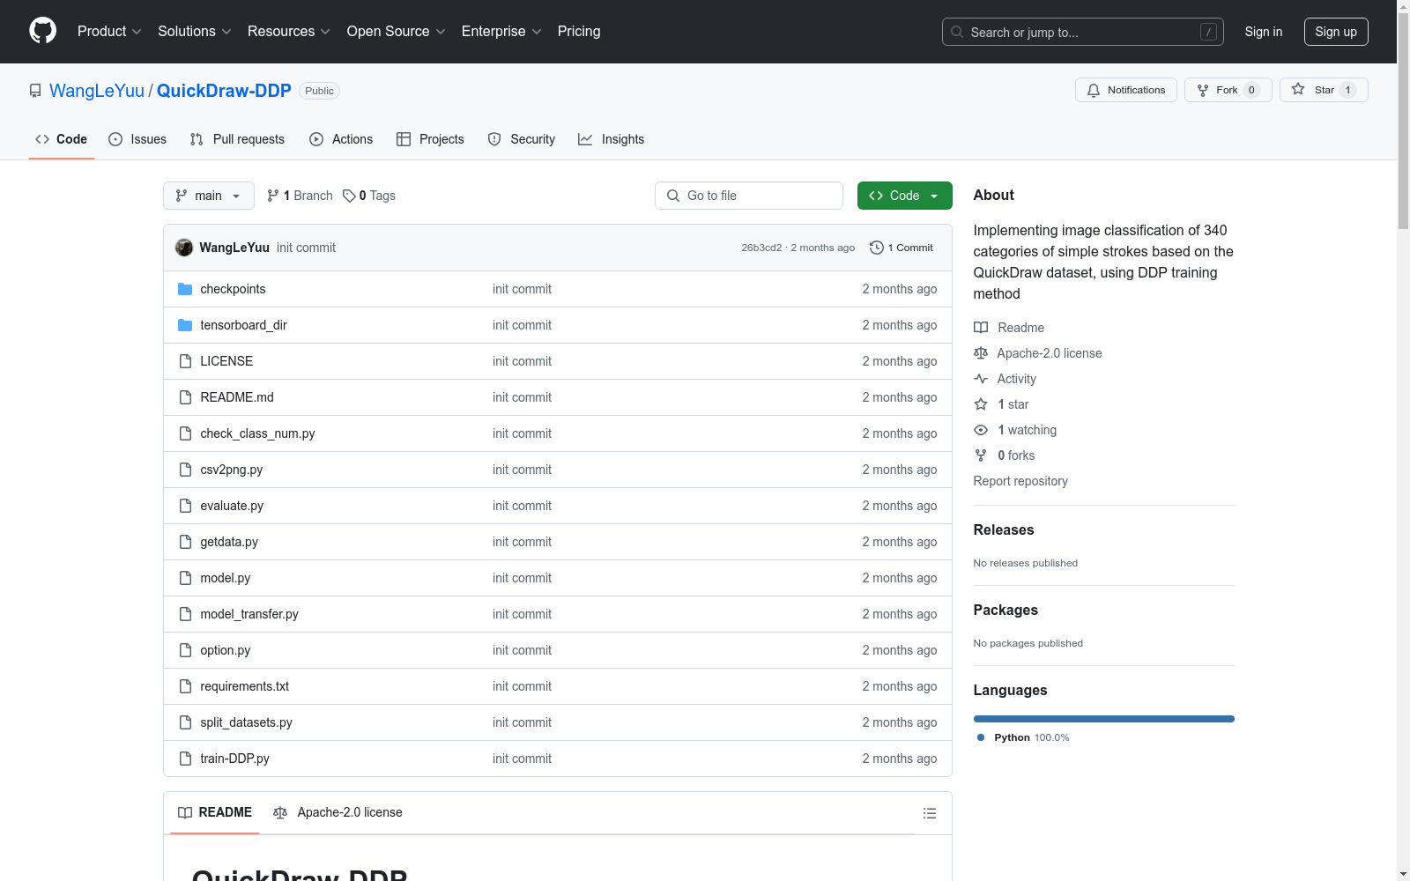Go to the GitHub homepage logo

[42, 31]
